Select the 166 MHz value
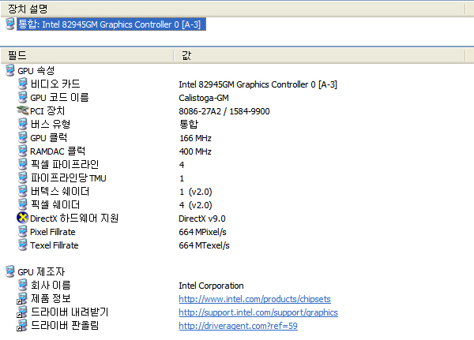 [195, 138]
